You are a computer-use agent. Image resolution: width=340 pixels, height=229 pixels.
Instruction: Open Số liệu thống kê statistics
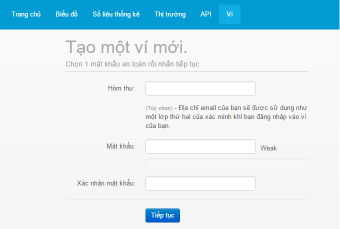coord(116,14)
